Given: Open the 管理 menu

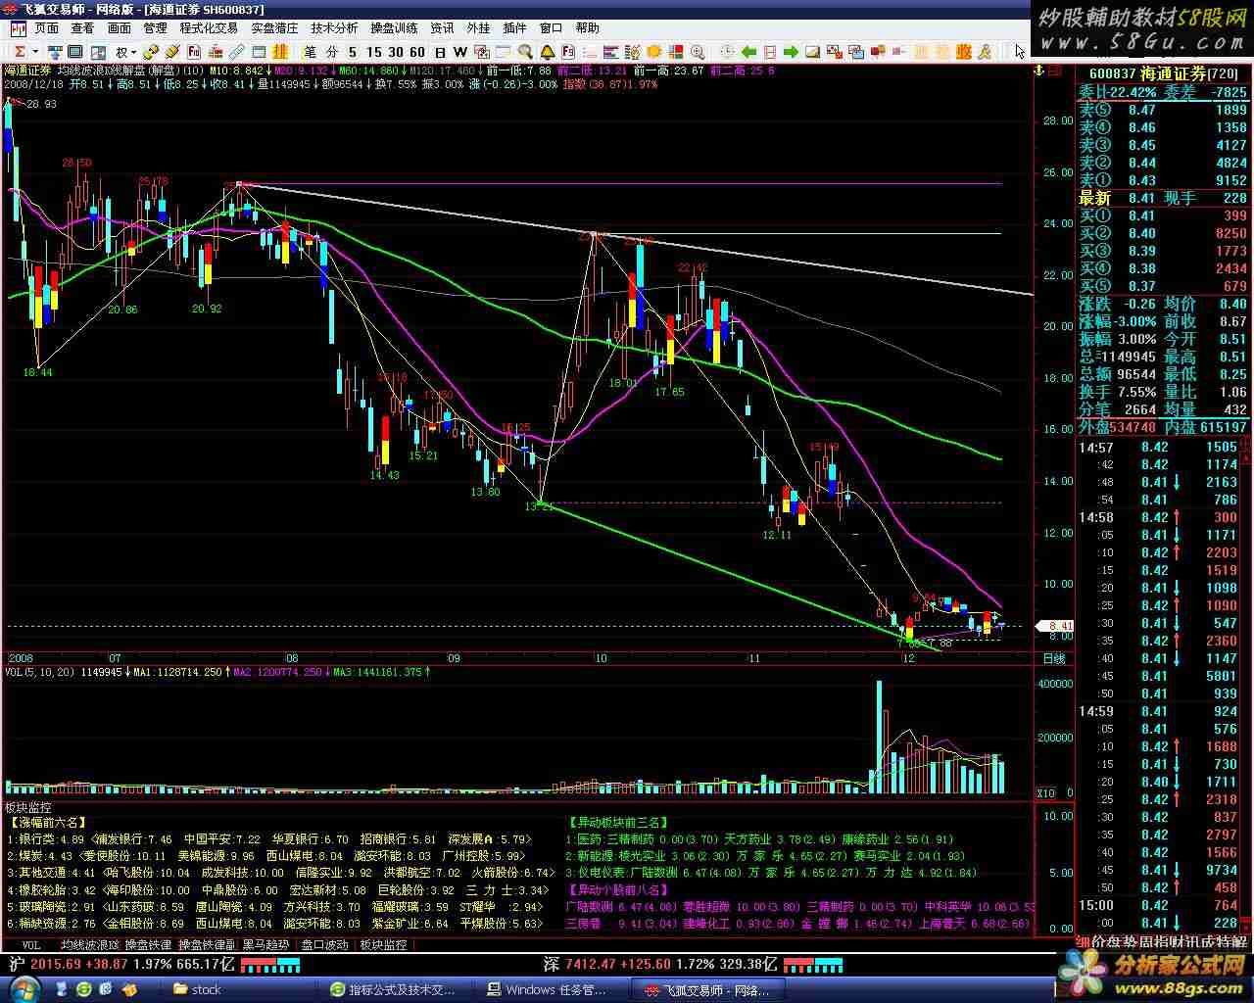Looking at the screenshot, I should (x=155, y=28).
